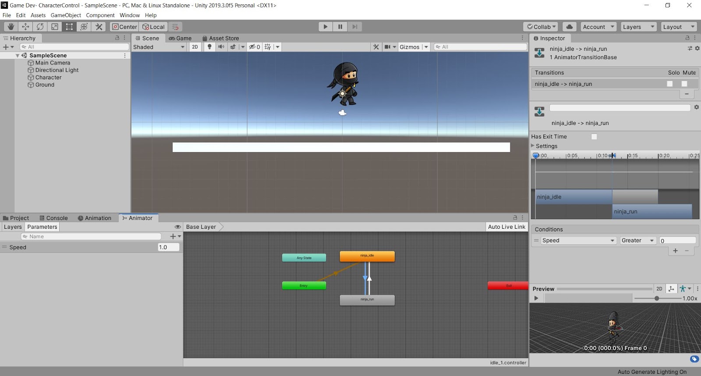Pause the game with Pause button
The width and height of the screenshot is (701, 376).
[x=340, y=27]
